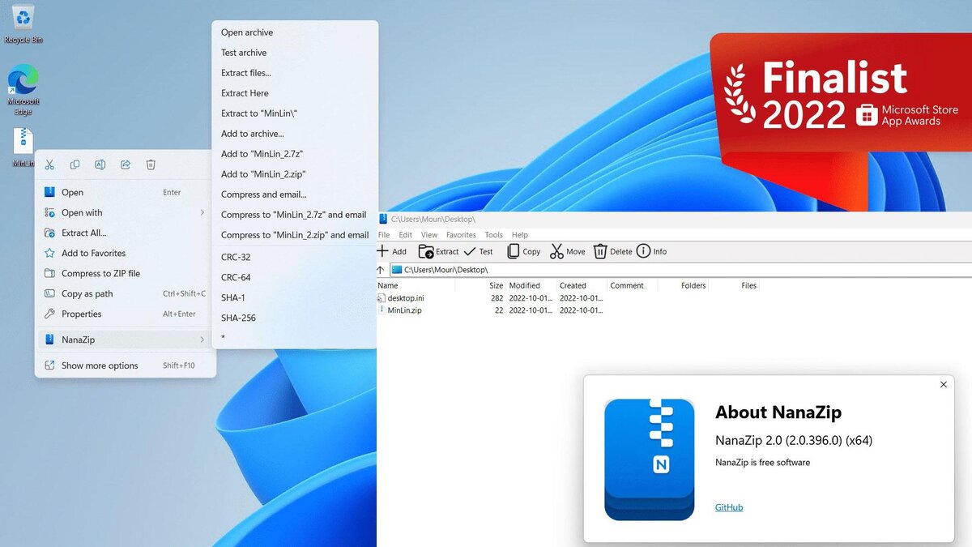Choose Compress to "MinLin_2.7z" and email
This screenshot has height=547, width=972.
(295, 215)
